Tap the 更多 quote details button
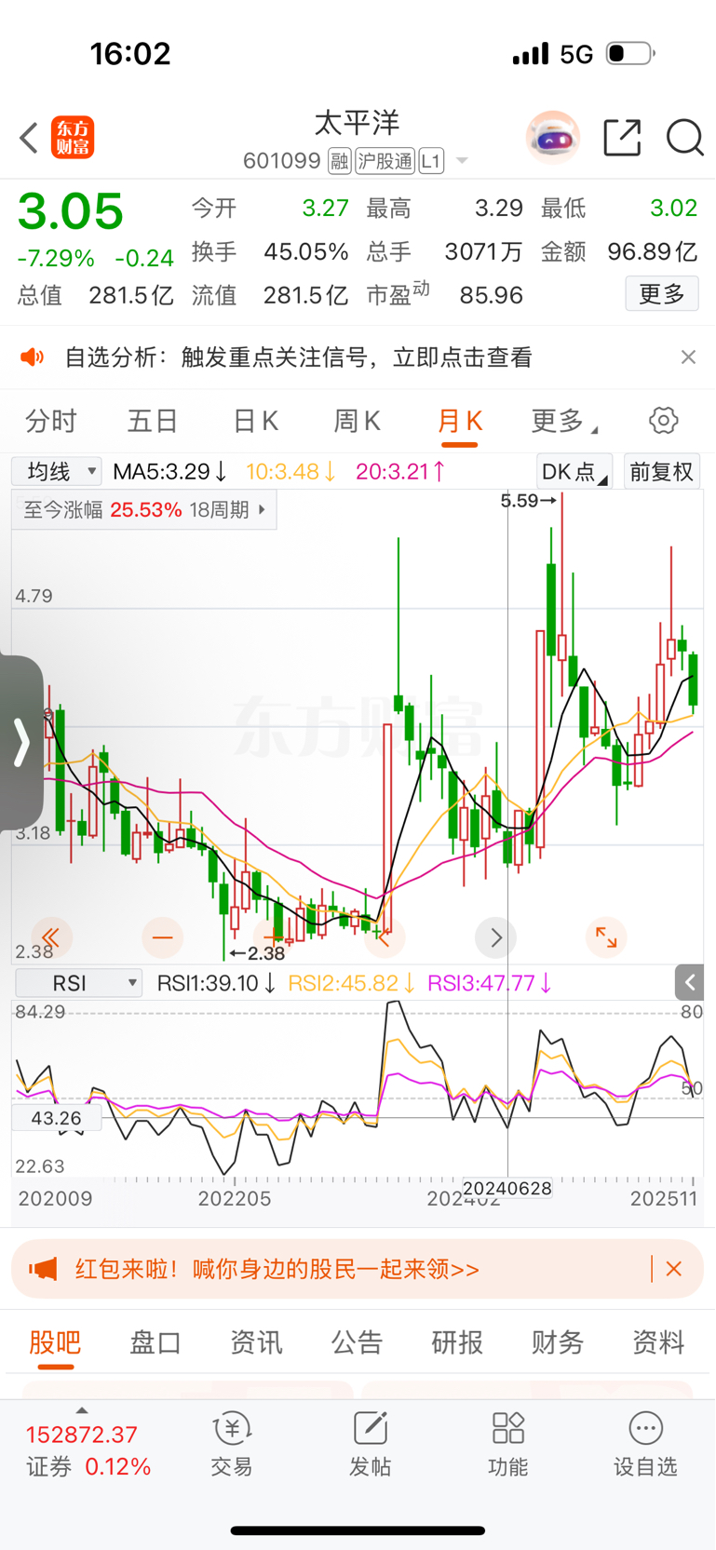The height and width of the screenshot is (1550, 716). click(x=662, y=295)
